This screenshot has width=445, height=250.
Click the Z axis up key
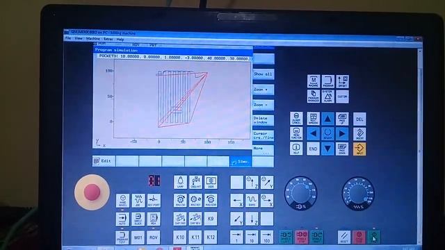click(x=252, y=182)
